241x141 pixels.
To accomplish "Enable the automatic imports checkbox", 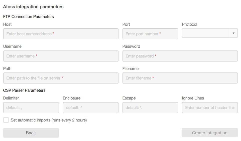I will (x=6, y=120).
